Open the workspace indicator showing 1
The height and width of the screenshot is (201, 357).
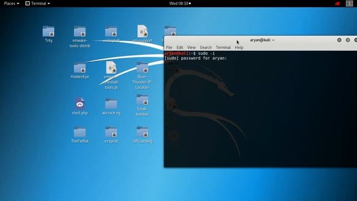(x=349, y=3)
